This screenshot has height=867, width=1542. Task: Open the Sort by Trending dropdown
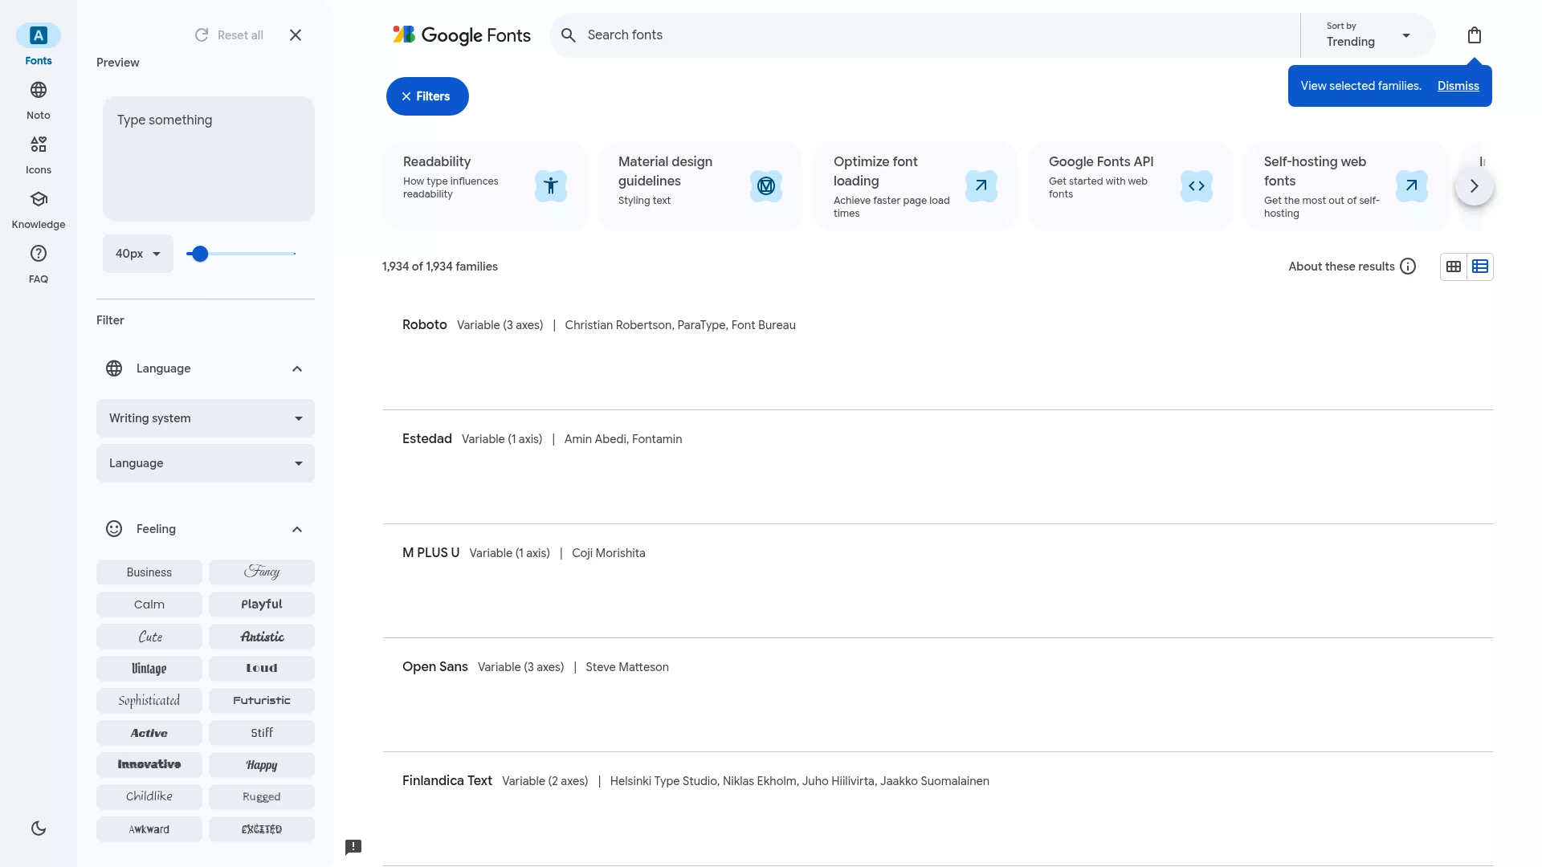click(x=1369, y=35)
